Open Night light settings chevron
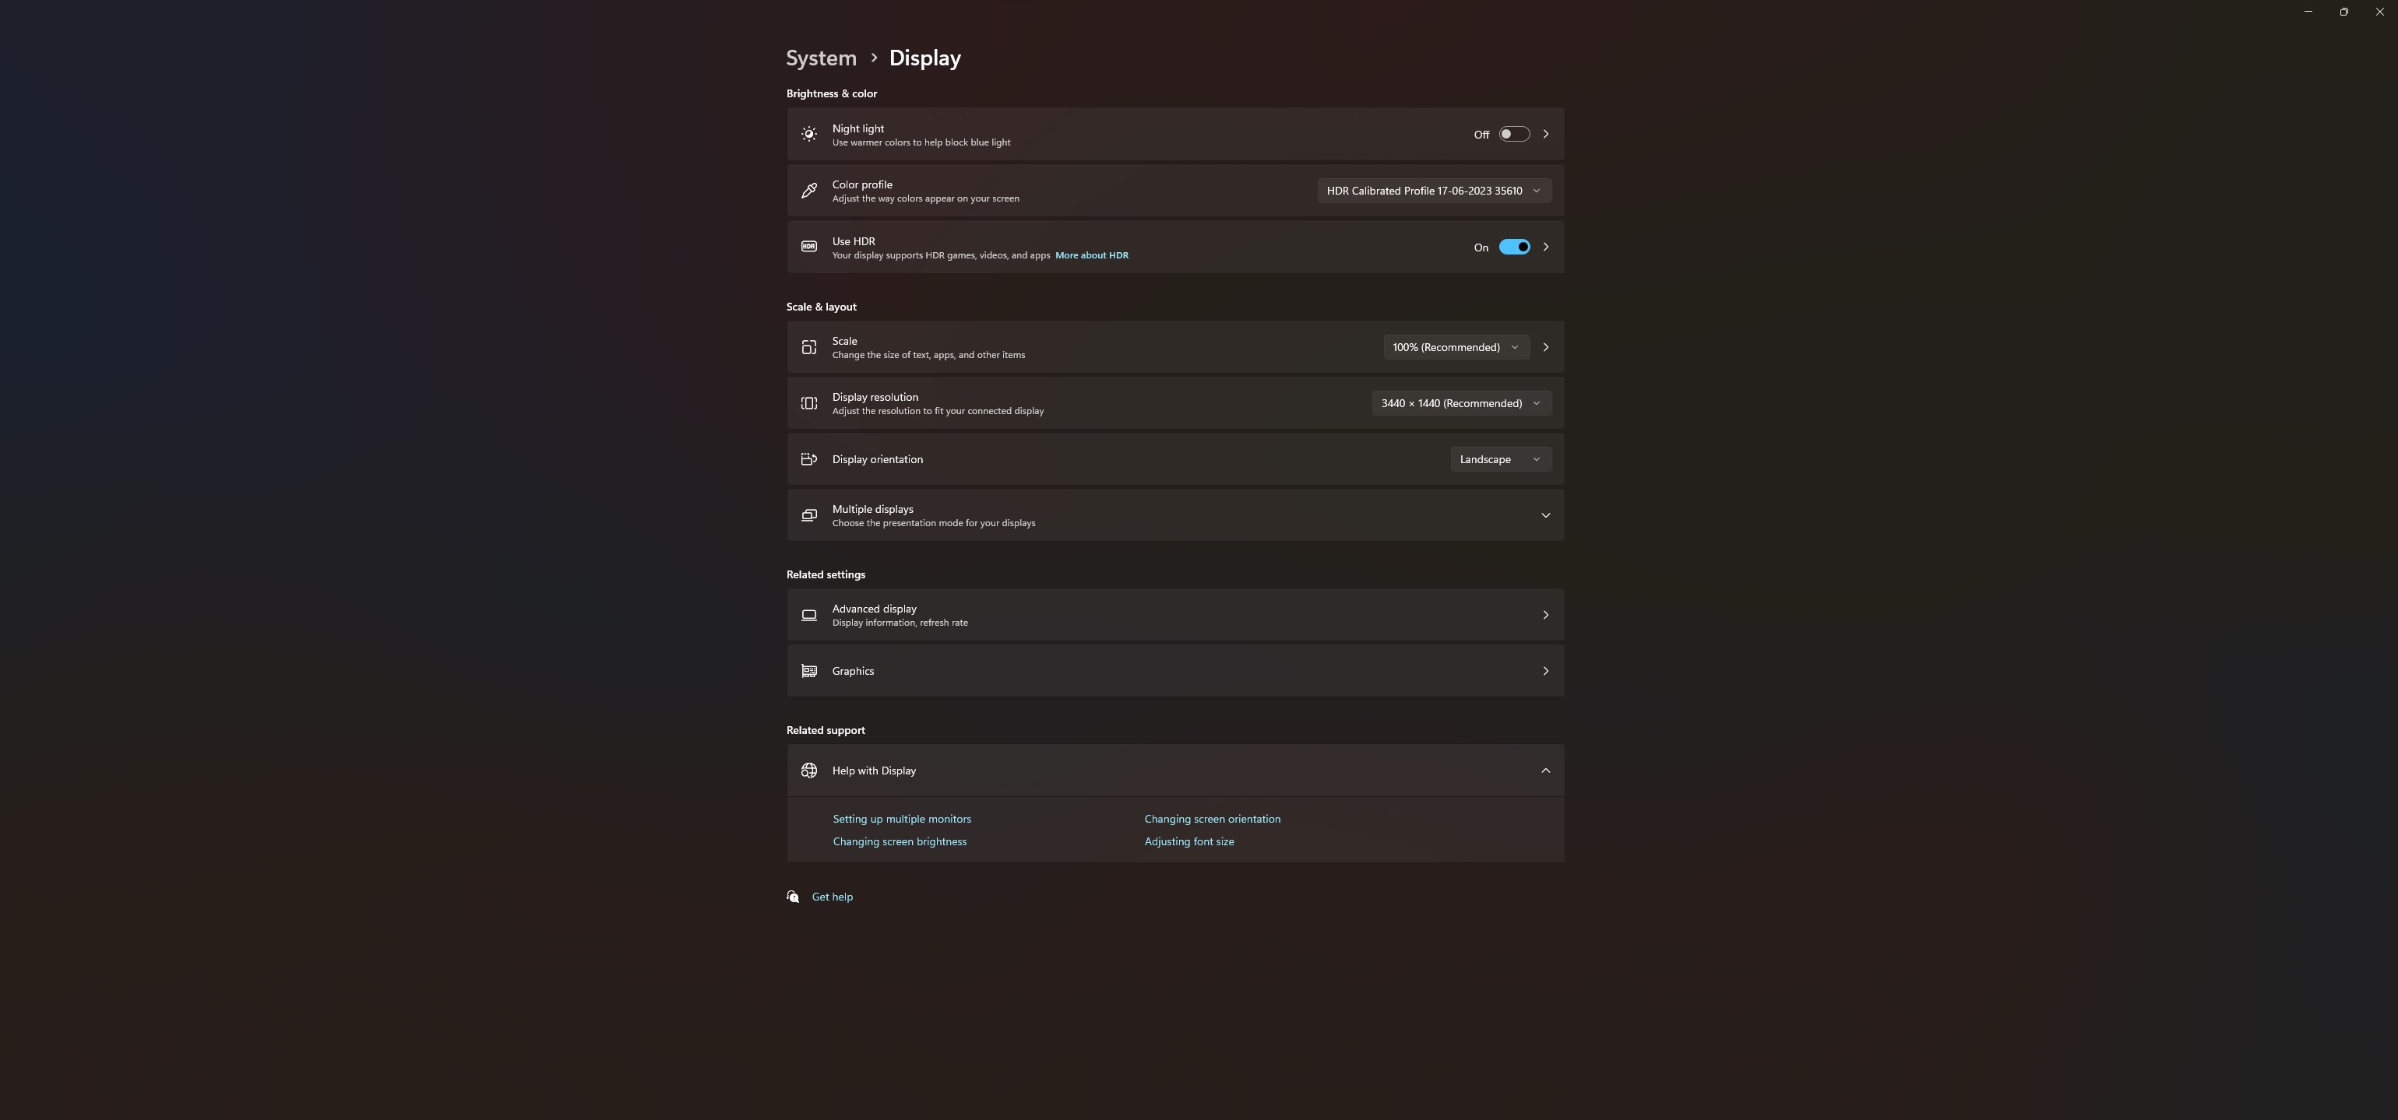This screenshot has height=1120, width=2398. (1545, 134)
